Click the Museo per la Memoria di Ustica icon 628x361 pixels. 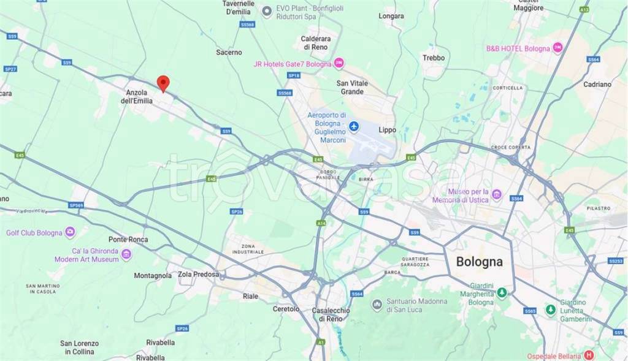(x=497, y=194)
